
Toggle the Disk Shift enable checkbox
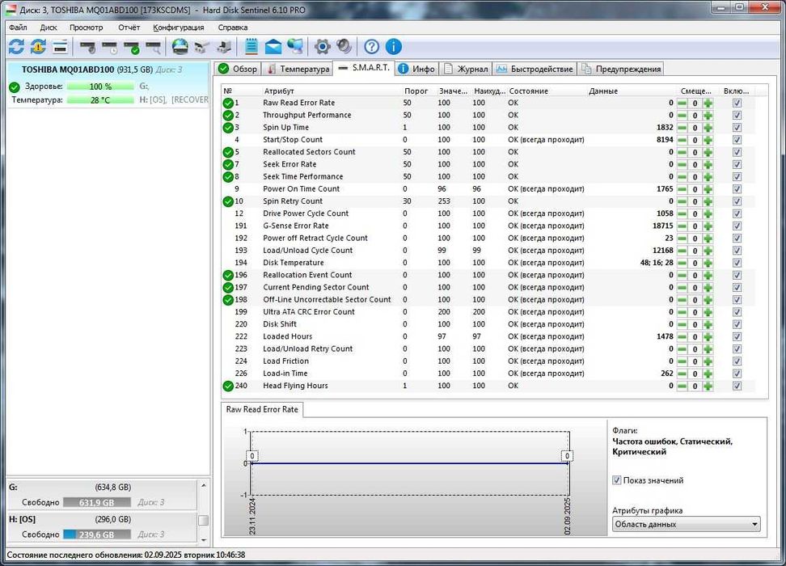[737, 324]
